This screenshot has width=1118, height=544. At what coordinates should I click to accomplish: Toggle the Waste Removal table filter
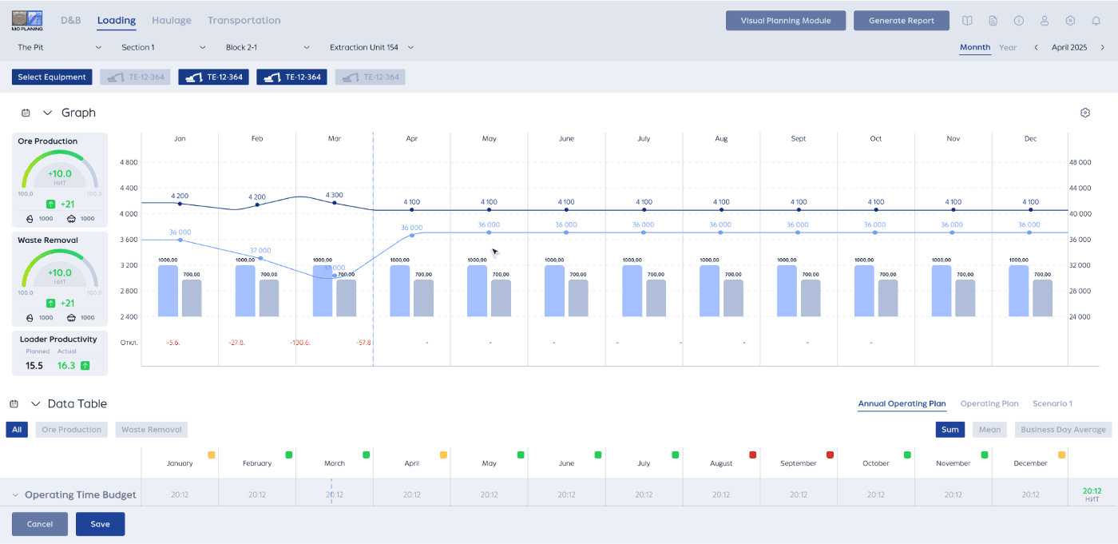151,430
